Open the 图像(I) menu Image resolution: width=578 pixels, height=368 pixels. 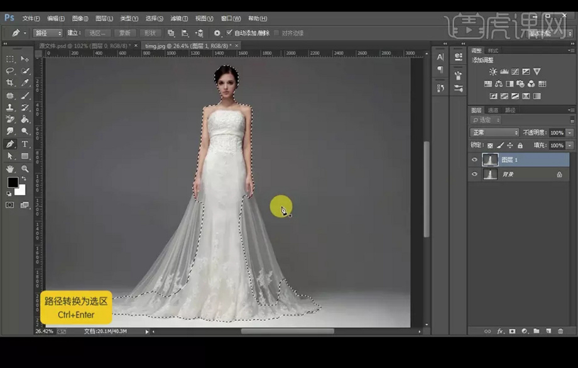click(80, 18)
